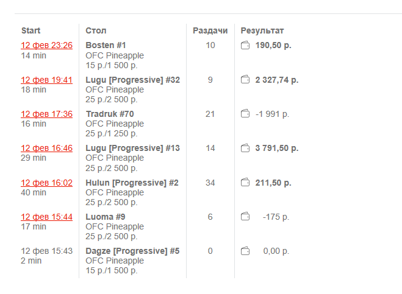Screen dimensions: 402x294
Task: Click the 3 791,50 р. result value
Action: click(x=277, y=148)
